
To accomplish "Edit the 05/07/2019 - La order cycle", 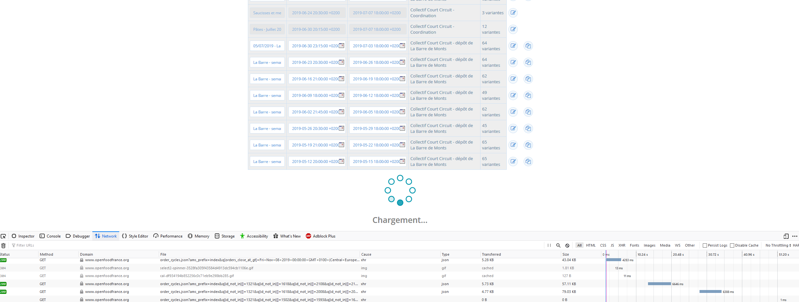I will coord(513,46).
